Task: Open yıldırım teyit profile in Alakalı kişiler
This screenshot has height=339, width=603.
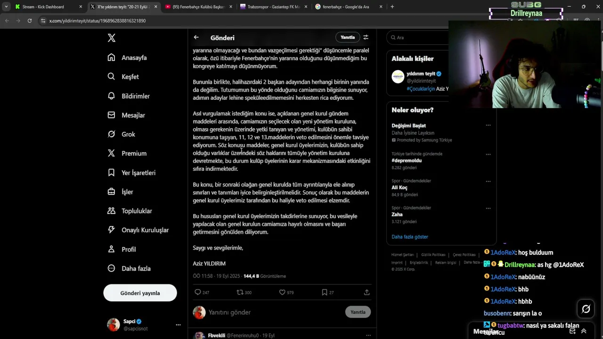Action: click(421, 73)
